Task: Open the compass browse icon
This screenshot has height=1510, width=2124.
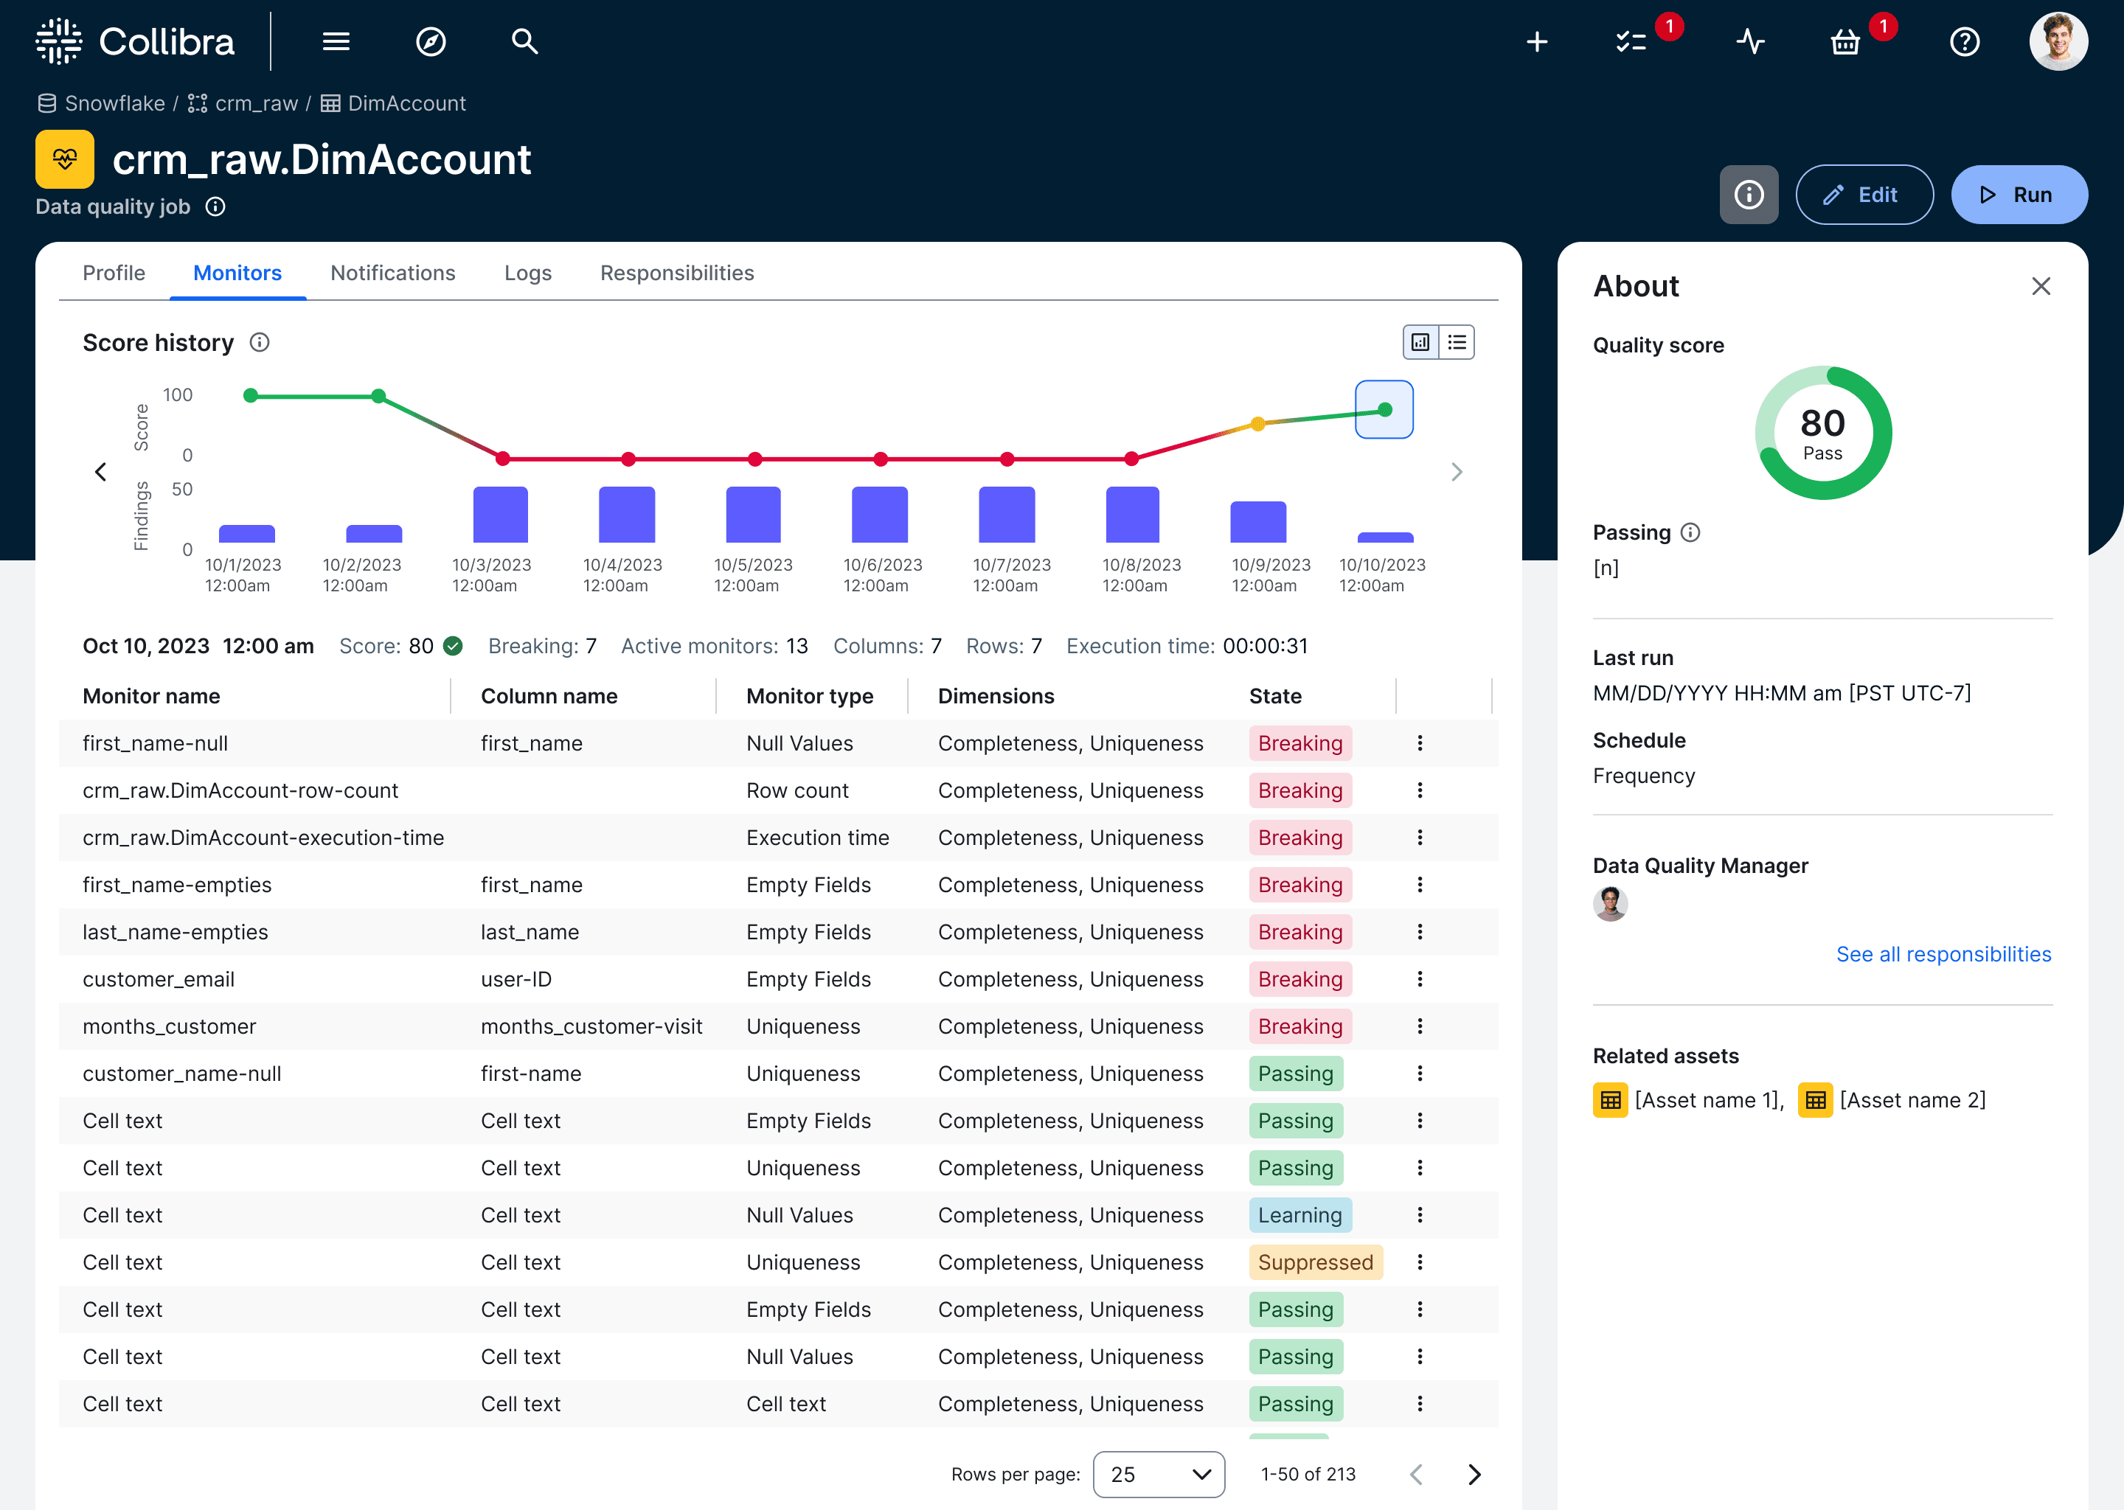Action: click(x=431, y=42)
